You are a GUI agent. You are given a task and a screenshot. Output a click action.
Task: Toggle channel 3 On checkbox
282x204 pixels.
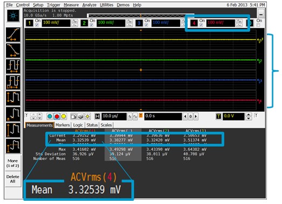point(147,25)
